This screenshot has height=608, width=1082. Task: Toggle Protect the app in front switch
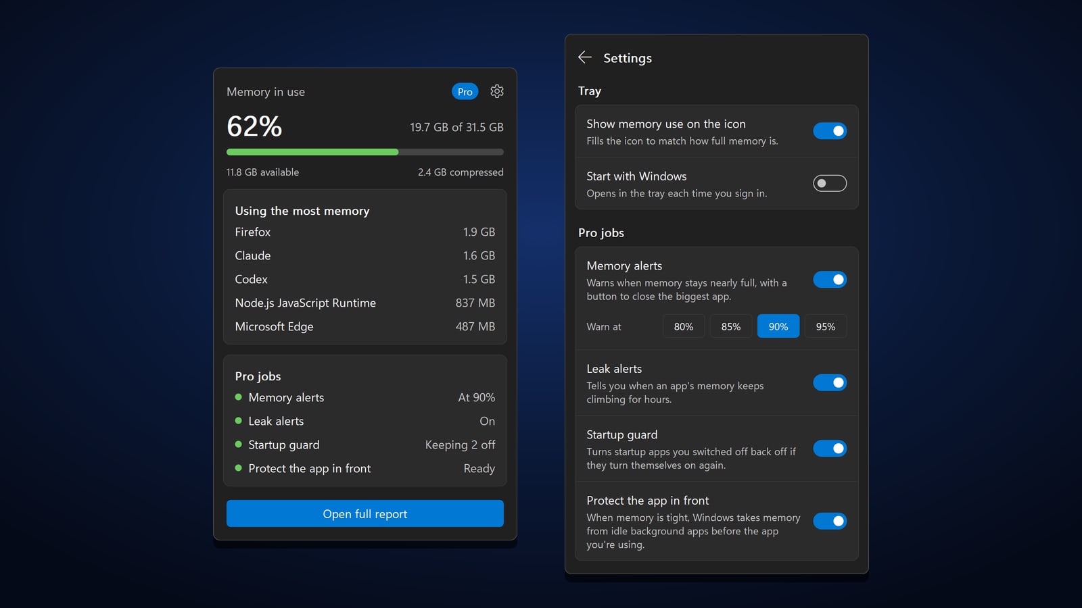[x=830, y=521]
